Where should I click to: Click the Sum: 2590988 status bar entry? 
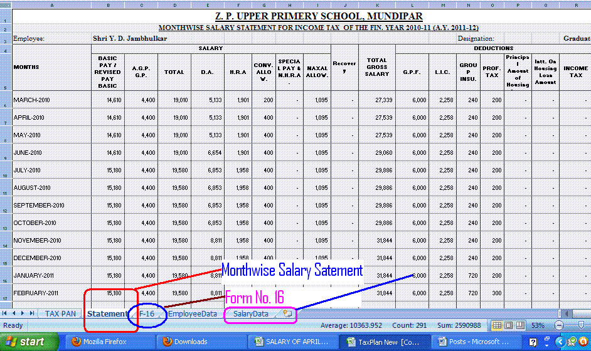[459, 325]
